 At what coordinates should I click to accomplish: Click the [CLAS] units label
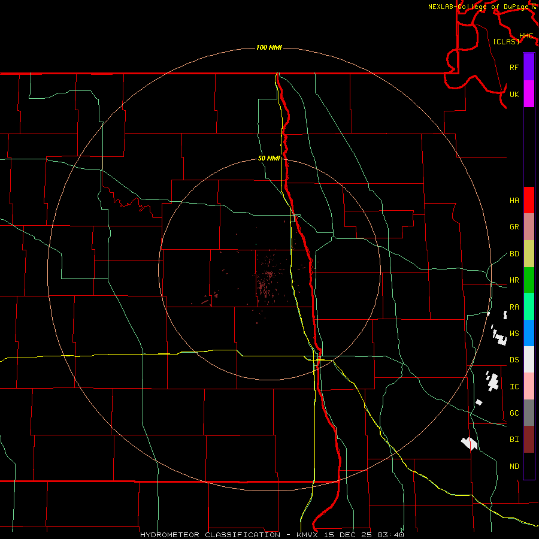506,41
